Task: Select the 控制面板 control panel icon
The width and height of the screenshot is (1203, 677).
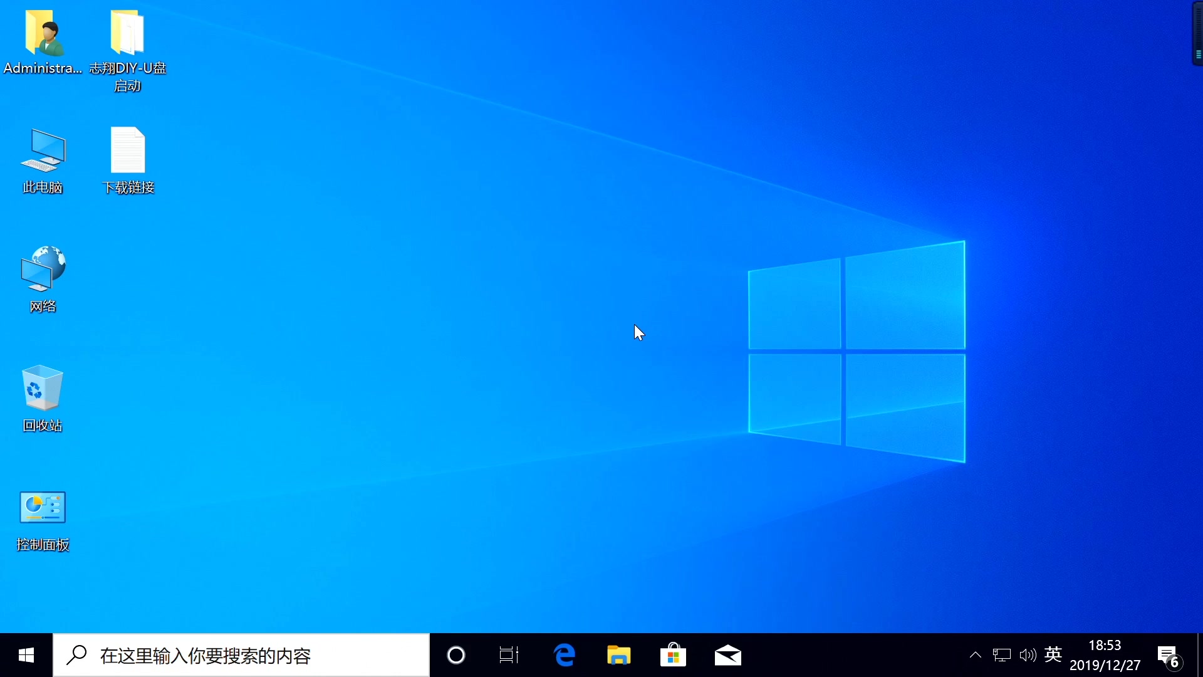Action: click(43, 507)
